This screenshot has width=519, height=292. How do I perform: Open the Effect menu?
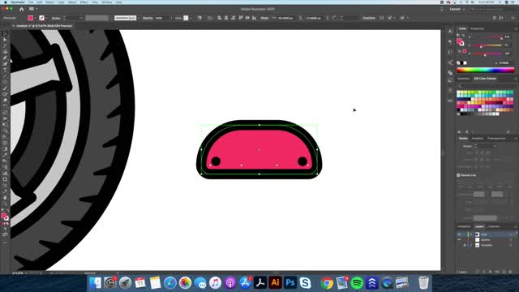click(84, 2)
